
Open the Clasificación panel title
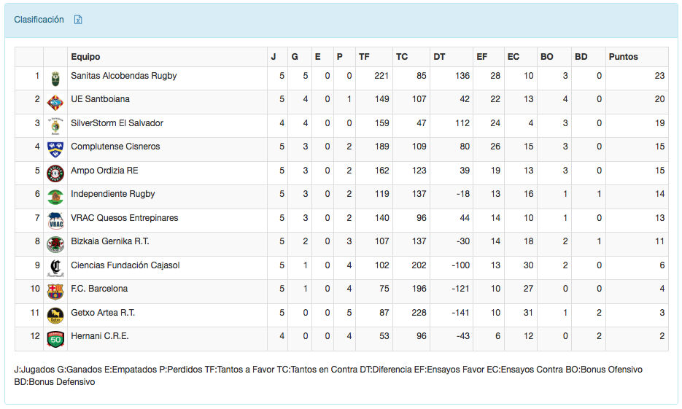[x=39, y=20]
